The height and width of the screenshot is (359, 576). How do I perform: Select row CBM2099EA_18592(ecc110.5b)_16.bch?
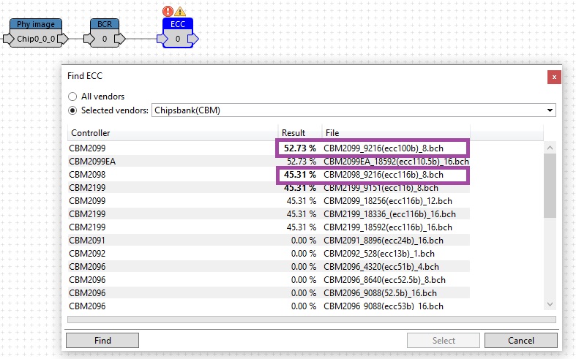(x=269, y=162)
